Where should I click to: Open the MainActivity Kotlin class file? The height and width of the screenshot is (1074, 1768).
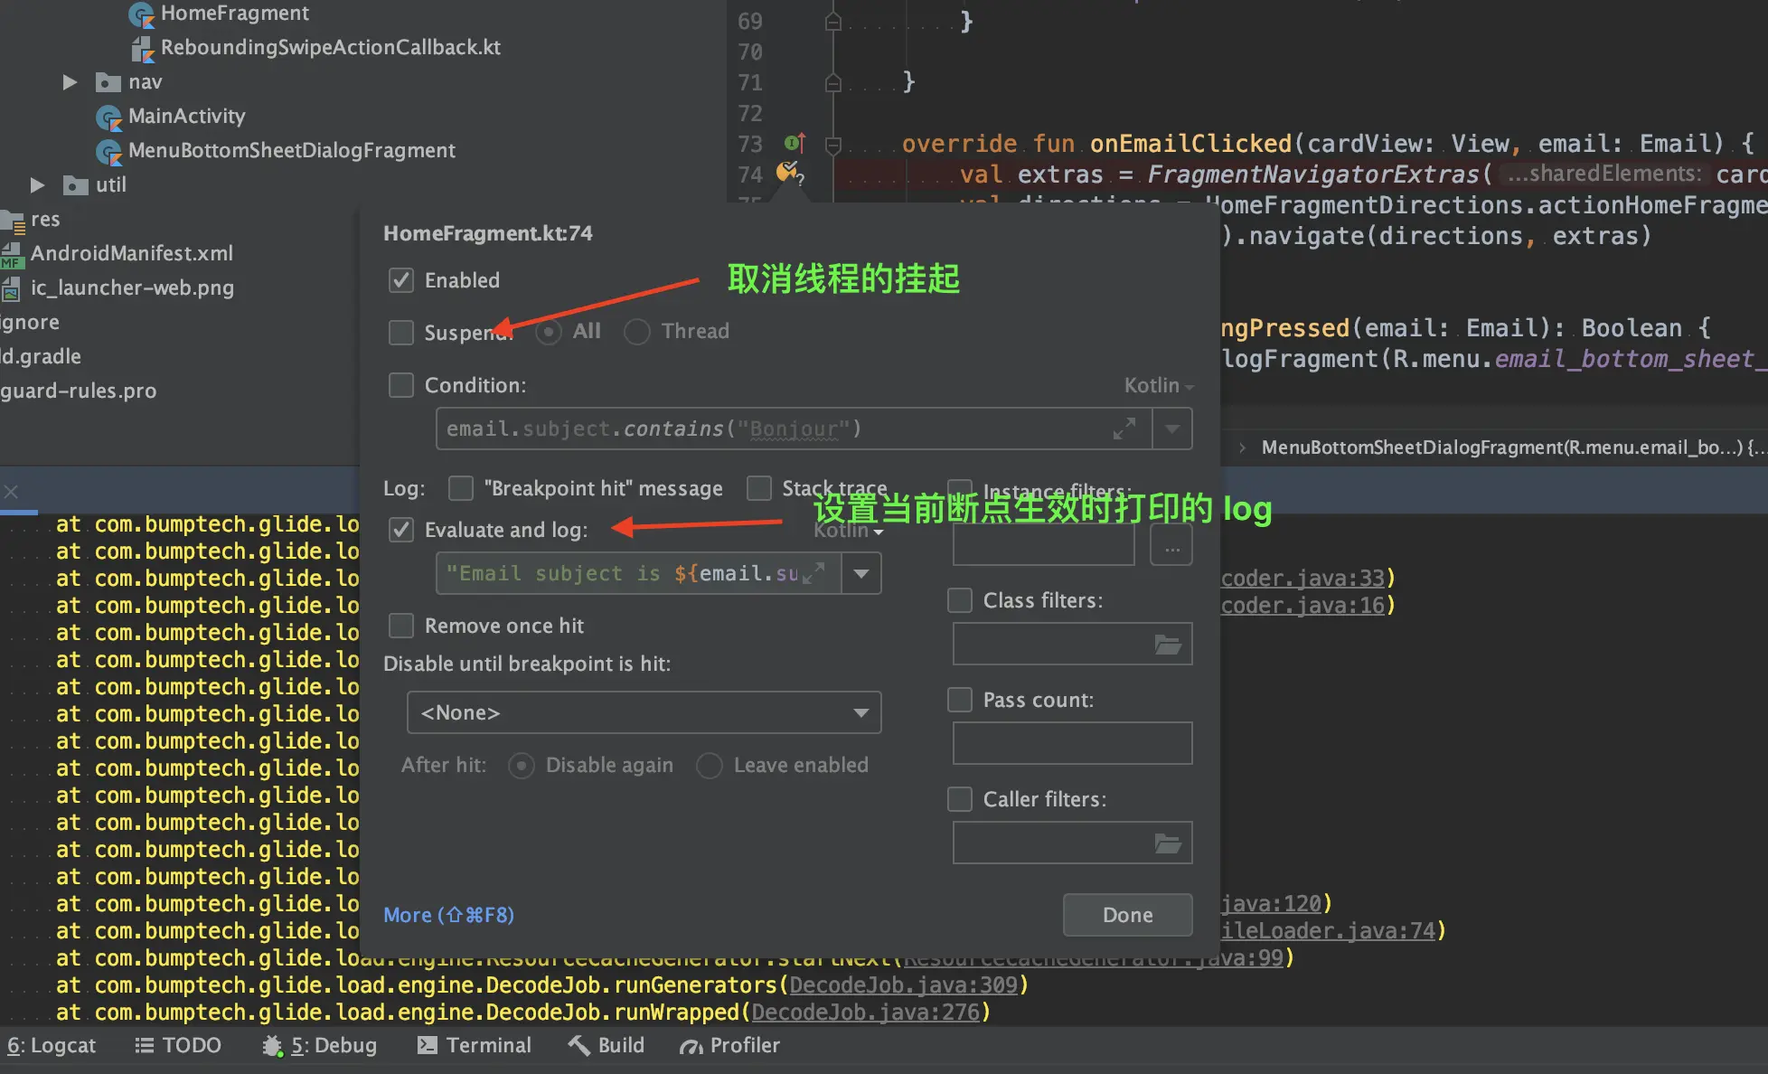(x=186, y=116)
